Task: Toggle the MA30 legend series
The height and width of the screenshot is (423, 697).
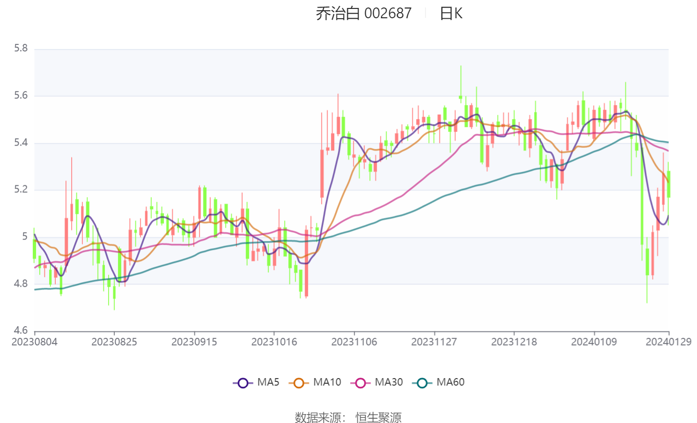Action: tap(376, 382)
